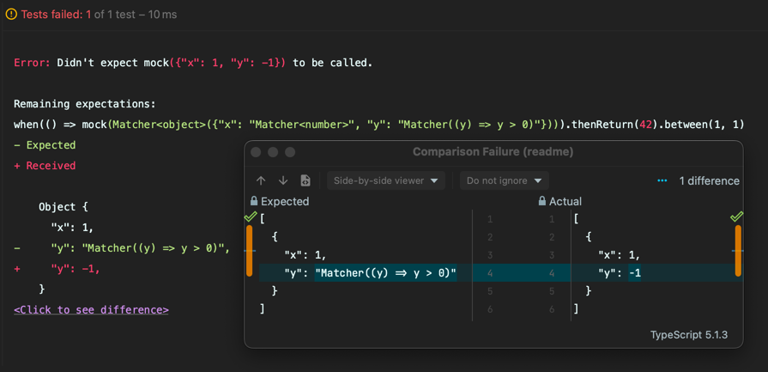Click orange change marker in Expected pane
Screen dimensions: 768x372
(250, 251)
